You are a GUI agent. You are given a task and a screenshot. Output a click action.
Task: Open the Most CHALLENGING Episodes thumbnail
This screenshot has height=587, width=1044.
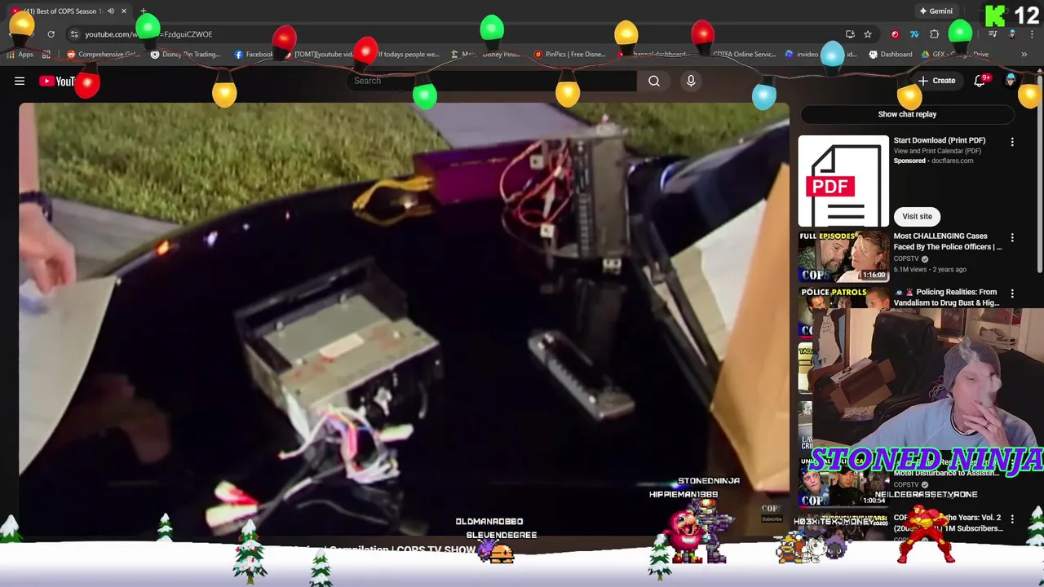tap(843, 256)
